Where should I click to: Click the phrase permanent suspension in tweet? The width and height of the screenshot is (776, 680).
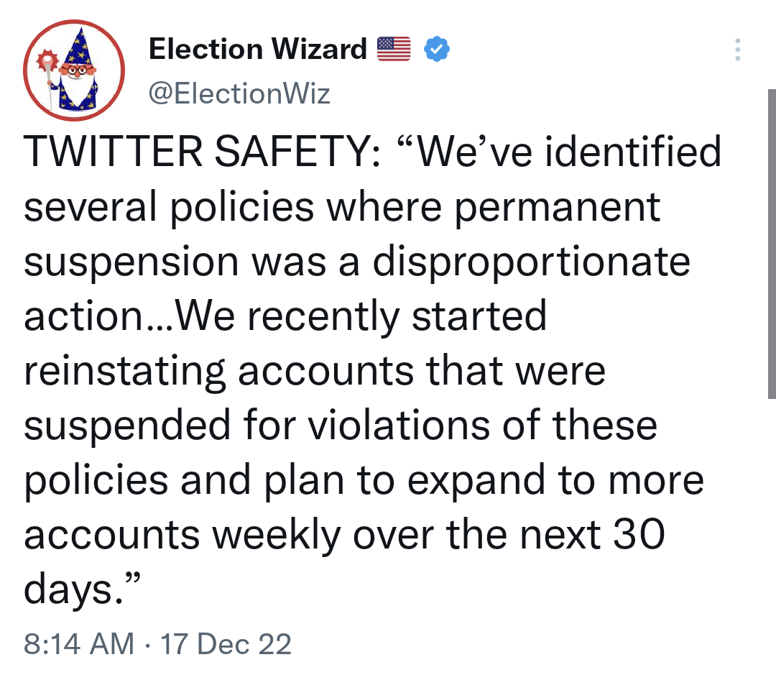coord(342,235)
